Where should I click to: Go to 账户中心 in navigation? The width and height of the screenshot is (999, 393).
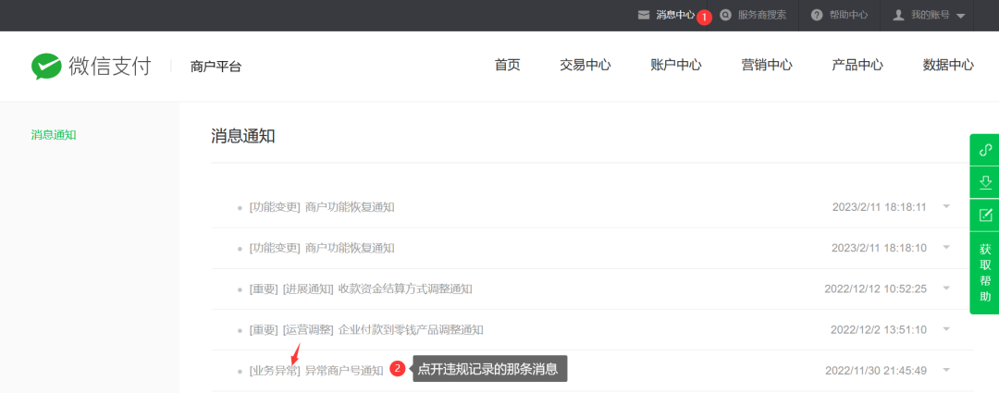click(x=675, y=65)
